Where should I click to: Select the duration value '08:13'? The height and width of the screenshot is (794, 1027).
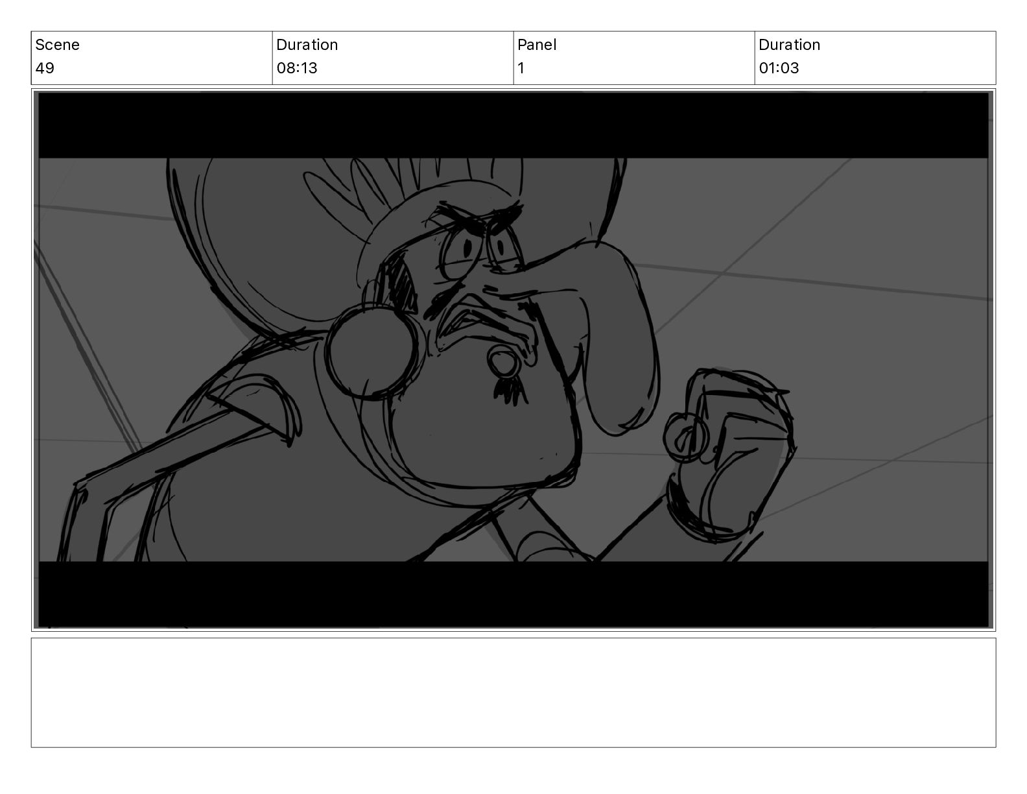[x=297, y=68]
